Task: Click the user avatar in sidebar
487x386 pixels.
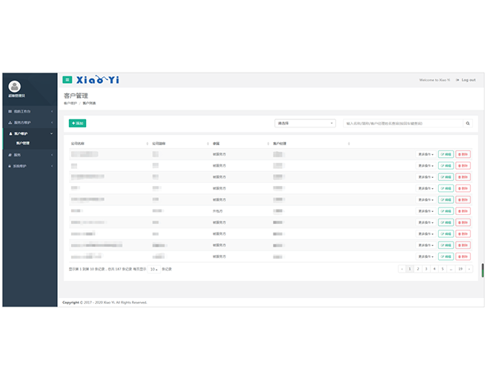Action: [x=15, y=87]
